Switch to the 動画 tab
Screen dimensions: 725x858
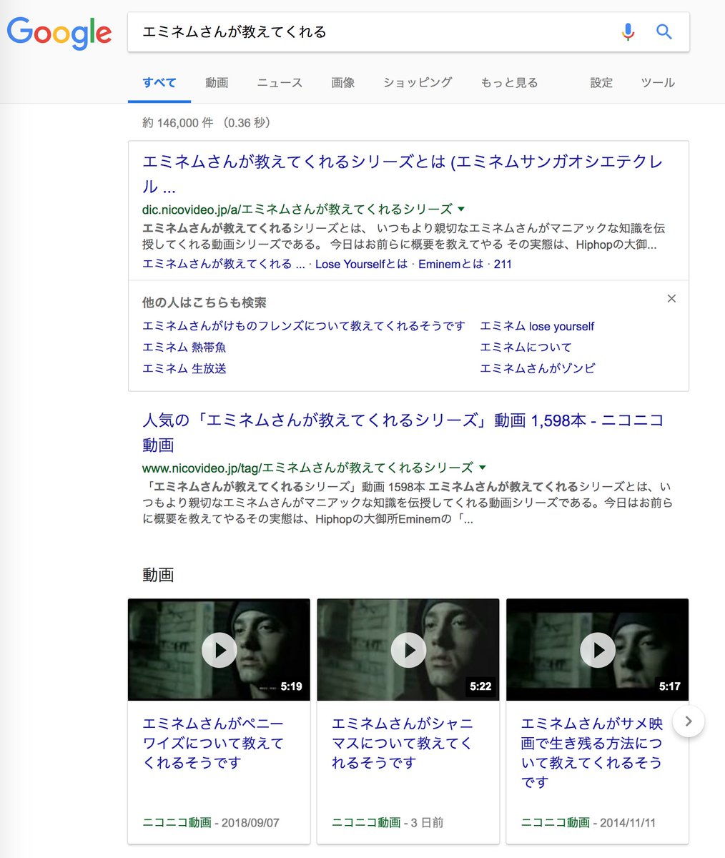click(217, 83)
